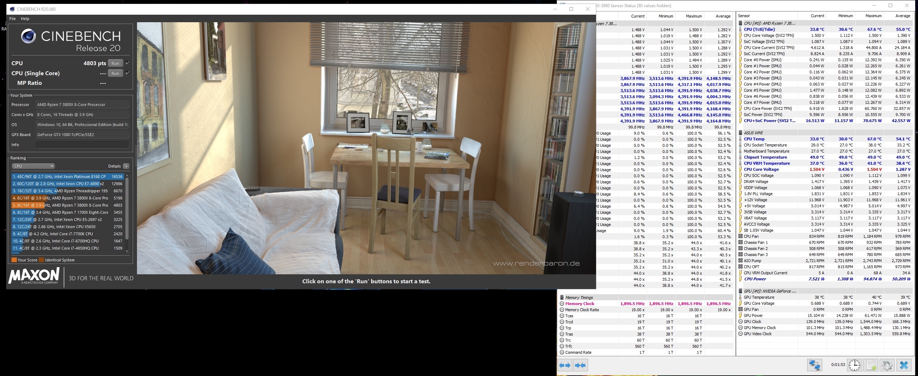Image resolution: width=918 pixels, height=376 pixels.
Task: Open the File menu in Cinebench
Action: (x=13, y=19)
